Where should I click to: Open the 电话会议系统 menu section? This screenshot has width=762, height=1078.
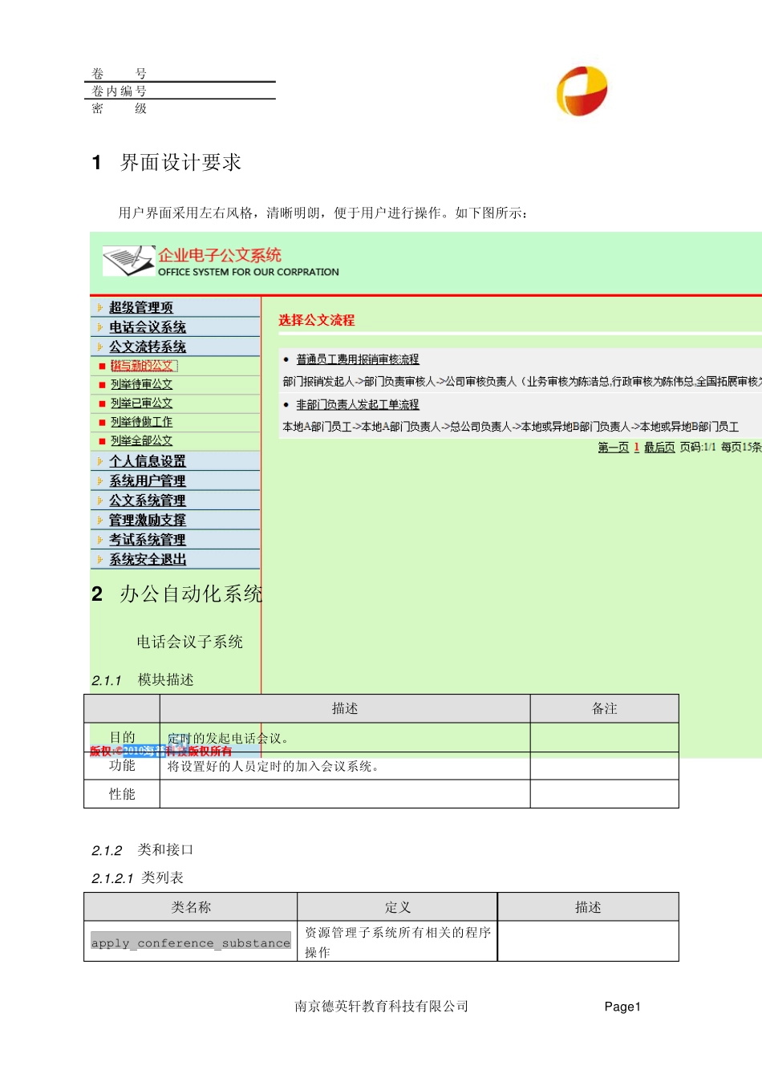point(148,327)
